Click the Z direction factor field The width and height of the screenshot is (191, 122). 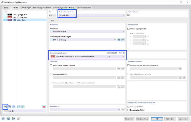point(139,44)
